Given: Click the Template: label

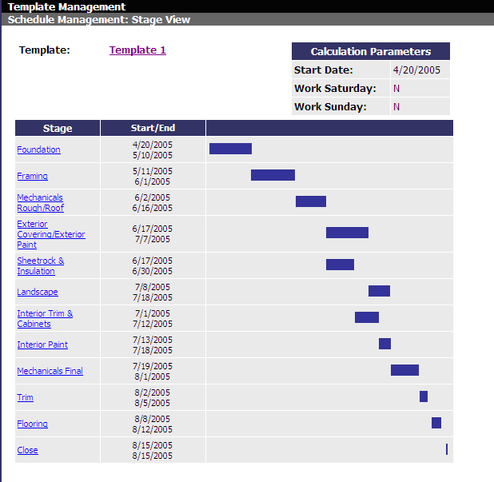Looking at the screenshot, I should pyautogui.click(x=45, y=50).
